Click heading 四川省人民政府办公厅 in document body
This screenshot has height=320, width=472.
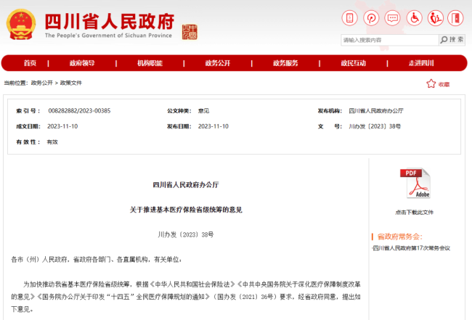(x=186, y=184)
